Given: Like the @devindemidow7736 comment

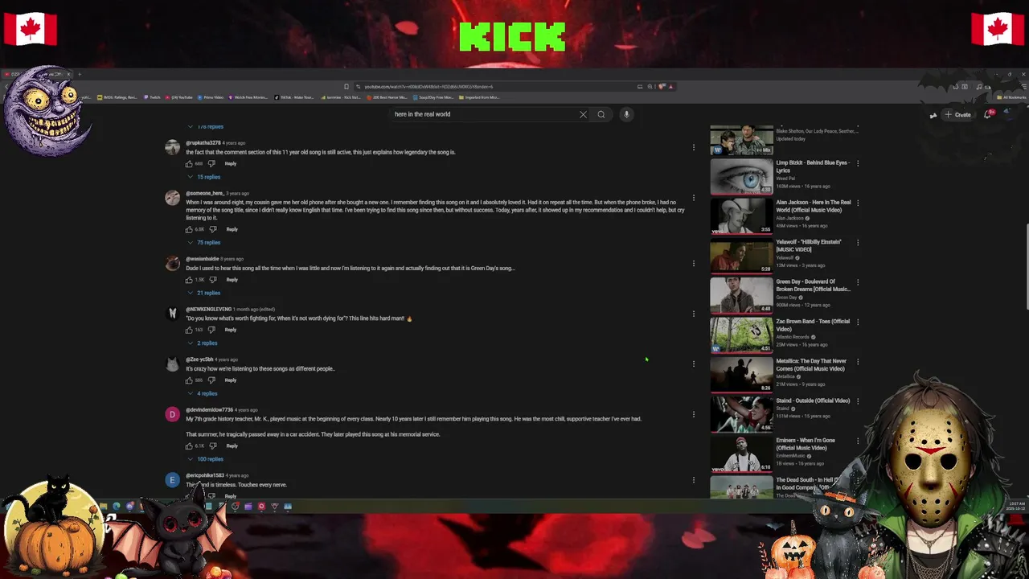Looking at the screenshot, I should (190, 446).
